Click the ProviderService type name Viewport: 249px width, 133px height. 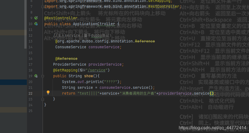click(69, 65)
